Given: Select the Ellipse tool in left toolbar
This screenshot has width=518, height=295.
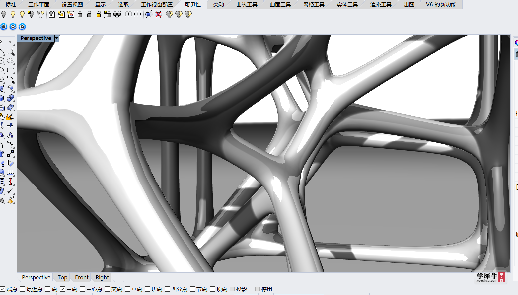Looking at the screenshot, I should click(x=11, y=61).
